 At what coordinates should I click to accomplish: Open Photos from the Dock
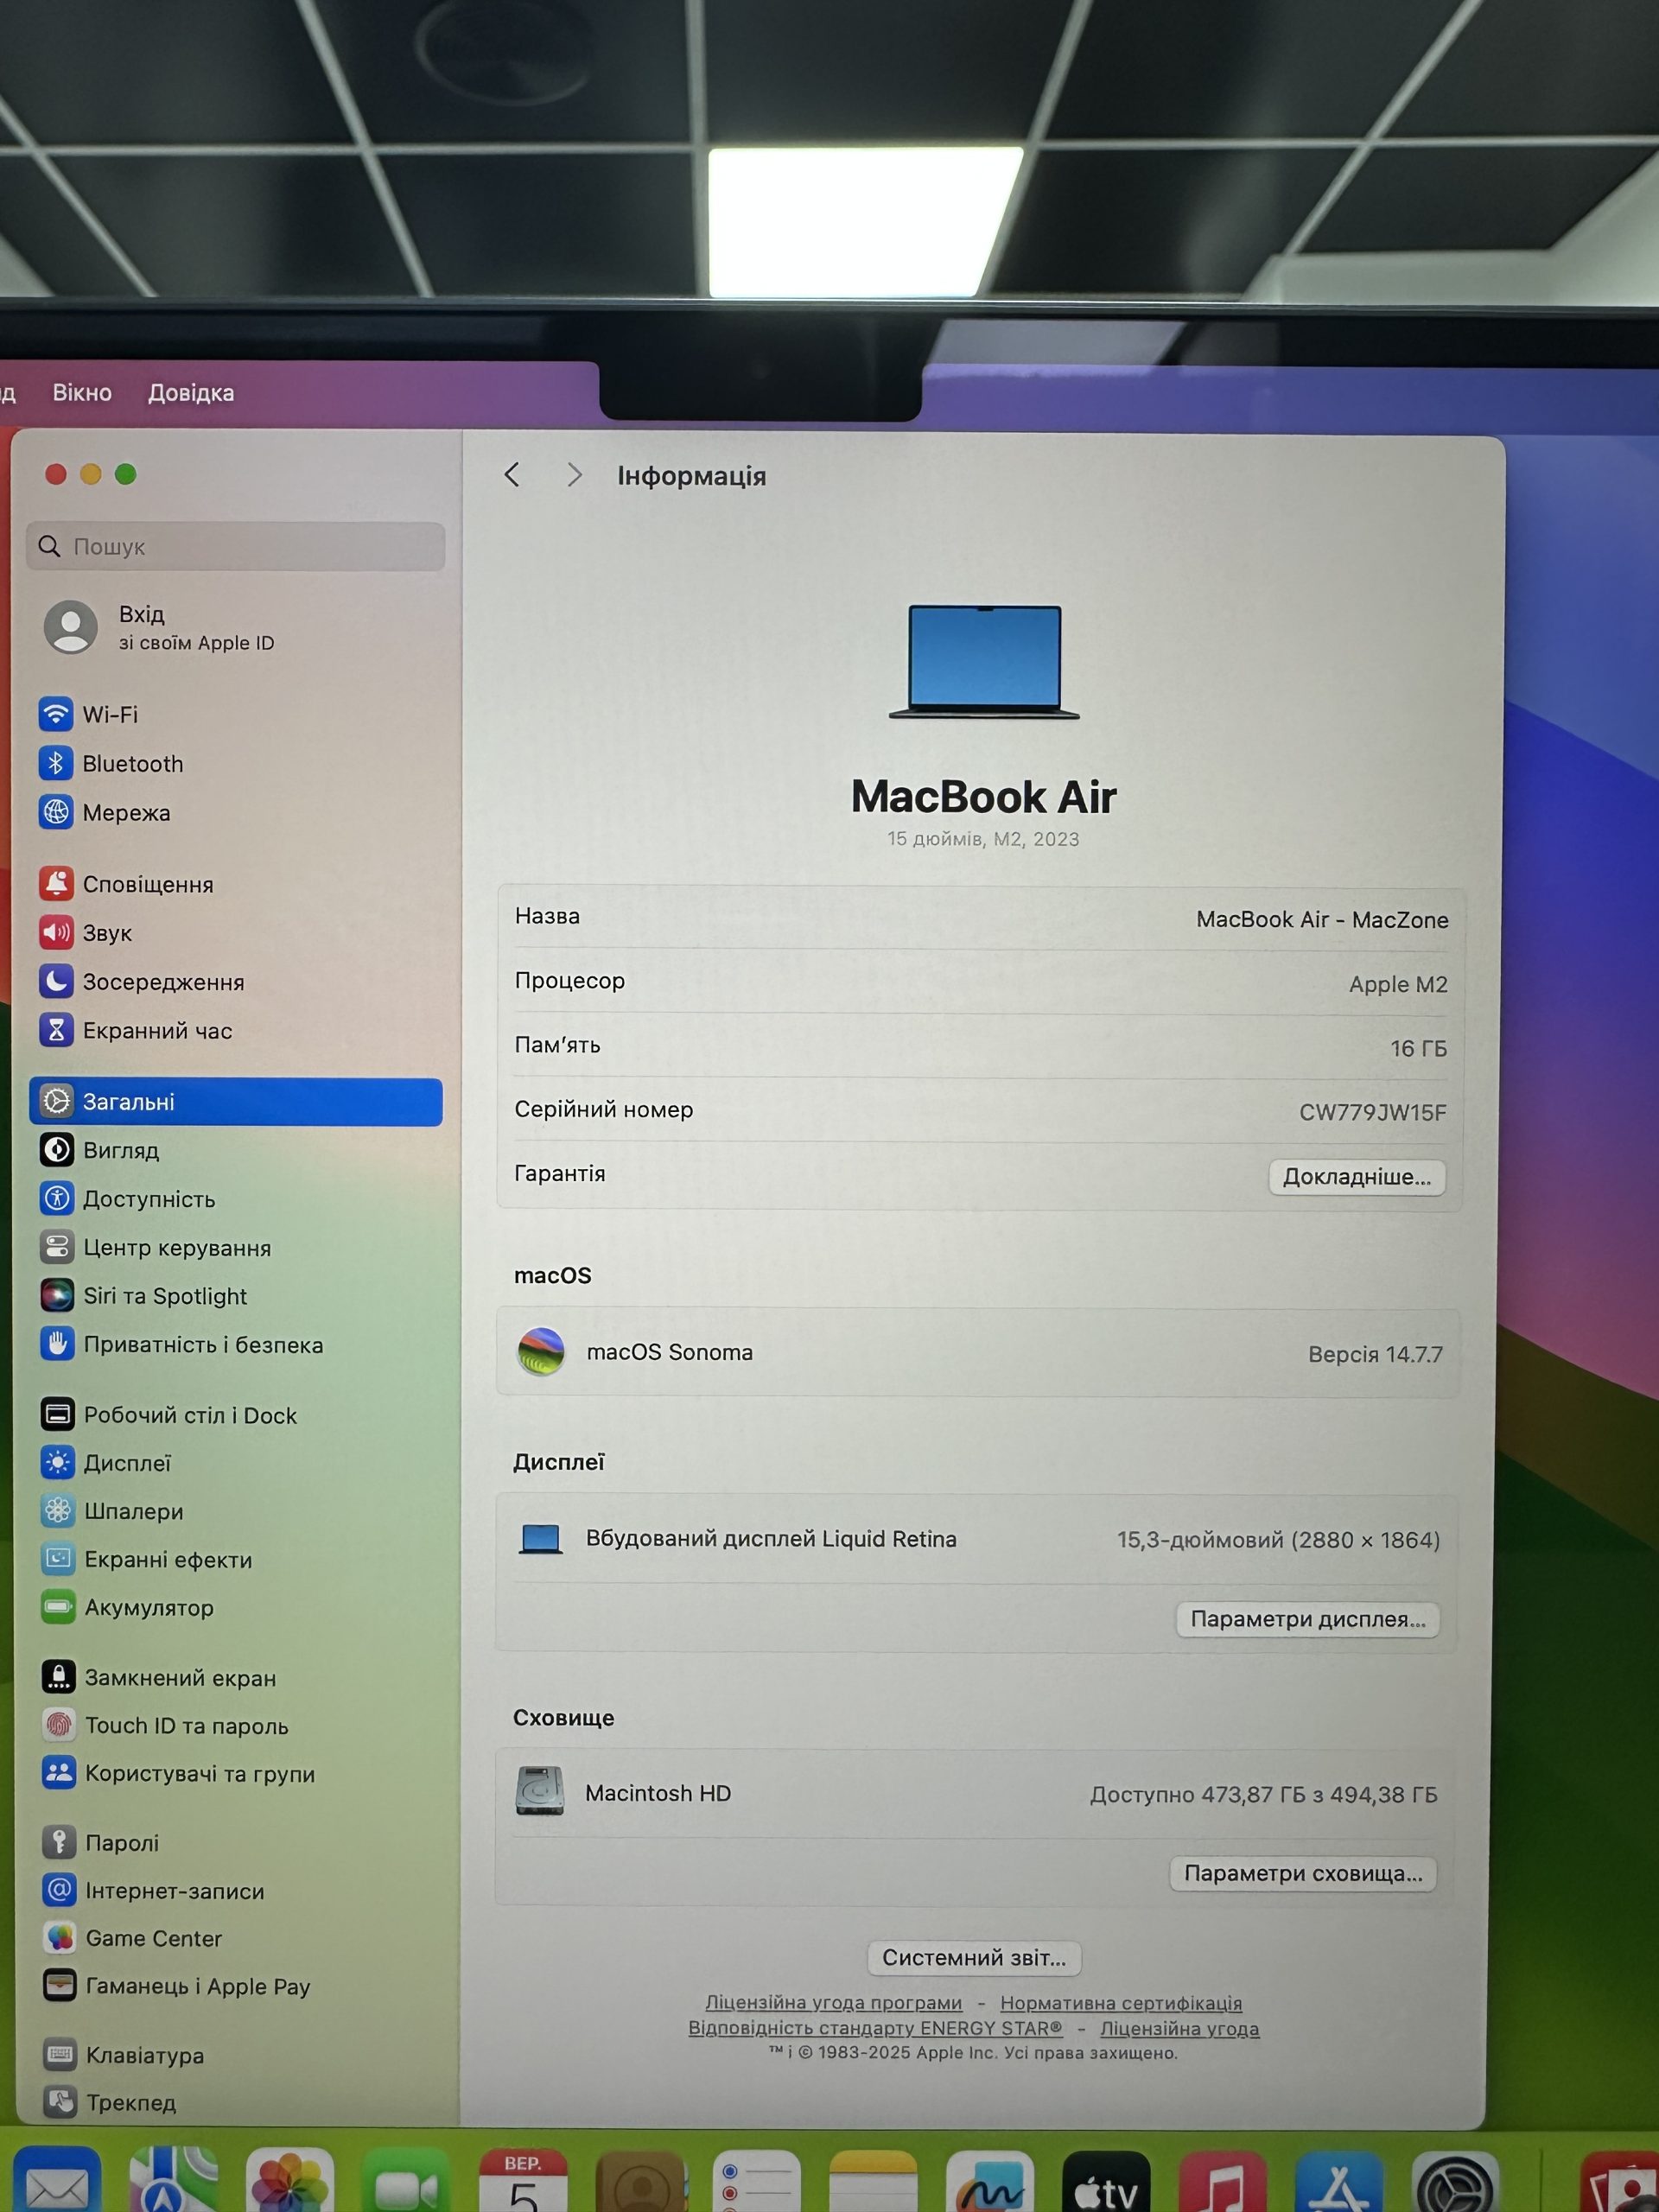pyautogui.click(x=290, y=2180)
